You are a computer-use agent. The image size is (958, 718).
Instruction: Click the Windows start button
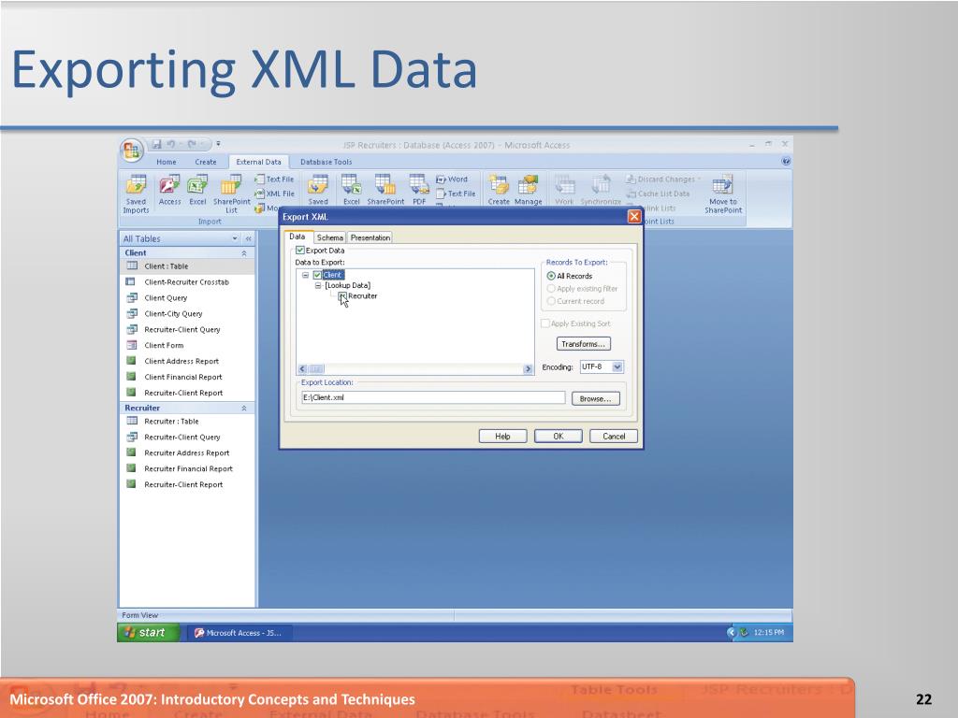pos(149,633)
